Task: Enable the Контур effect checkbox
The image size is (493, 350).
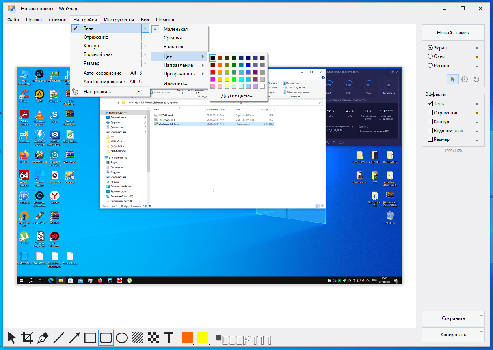Action: pos(430,122)
